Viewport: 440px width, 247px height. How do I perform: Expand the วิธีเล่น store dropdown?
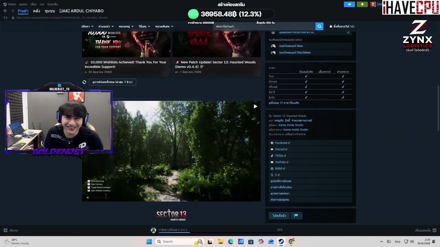[144, 26]
